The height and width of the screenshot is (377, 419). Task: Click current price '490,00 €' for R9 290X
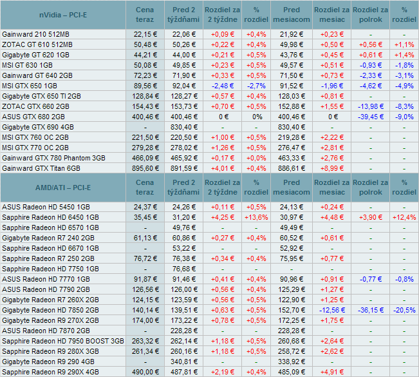(145, 372)
